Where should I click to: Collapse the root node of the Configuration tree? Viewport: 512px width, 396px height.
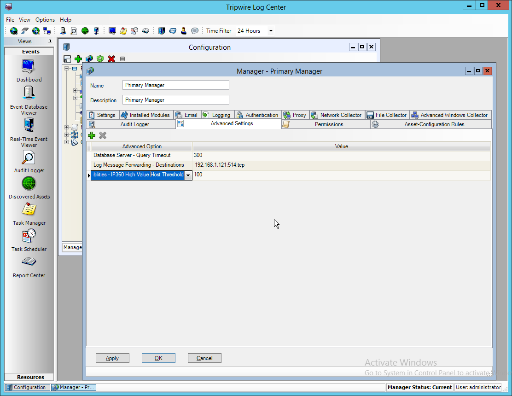[67, 69]
